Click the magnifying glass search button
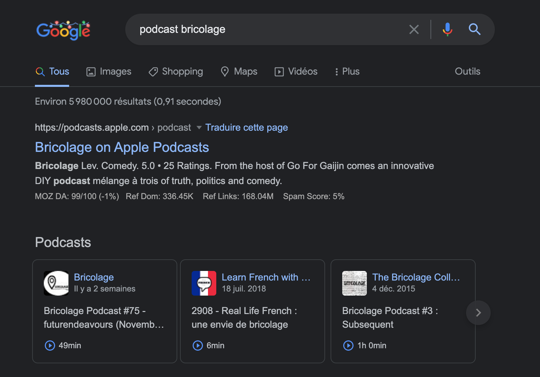This screenshot has width=540, height=377. (x=475, y=29)
